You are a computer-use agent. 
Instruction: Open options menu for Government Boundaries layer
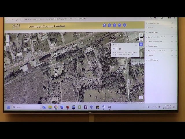click(175, 37)
